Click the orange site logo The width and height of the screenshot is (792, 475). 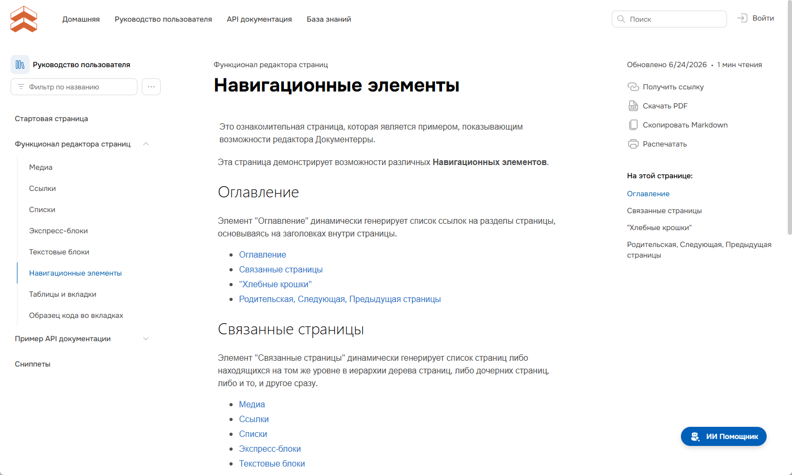click(24, 19)
